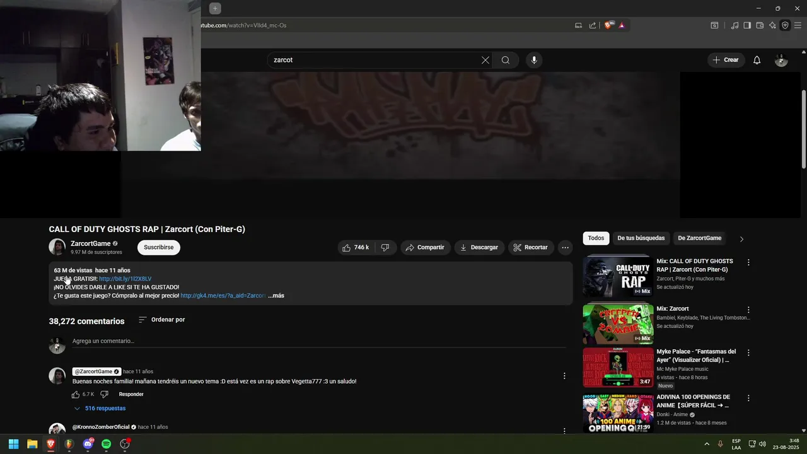Open the gk4.me description link
Screen dimensions: 807x454
click(x=223, y=296)
